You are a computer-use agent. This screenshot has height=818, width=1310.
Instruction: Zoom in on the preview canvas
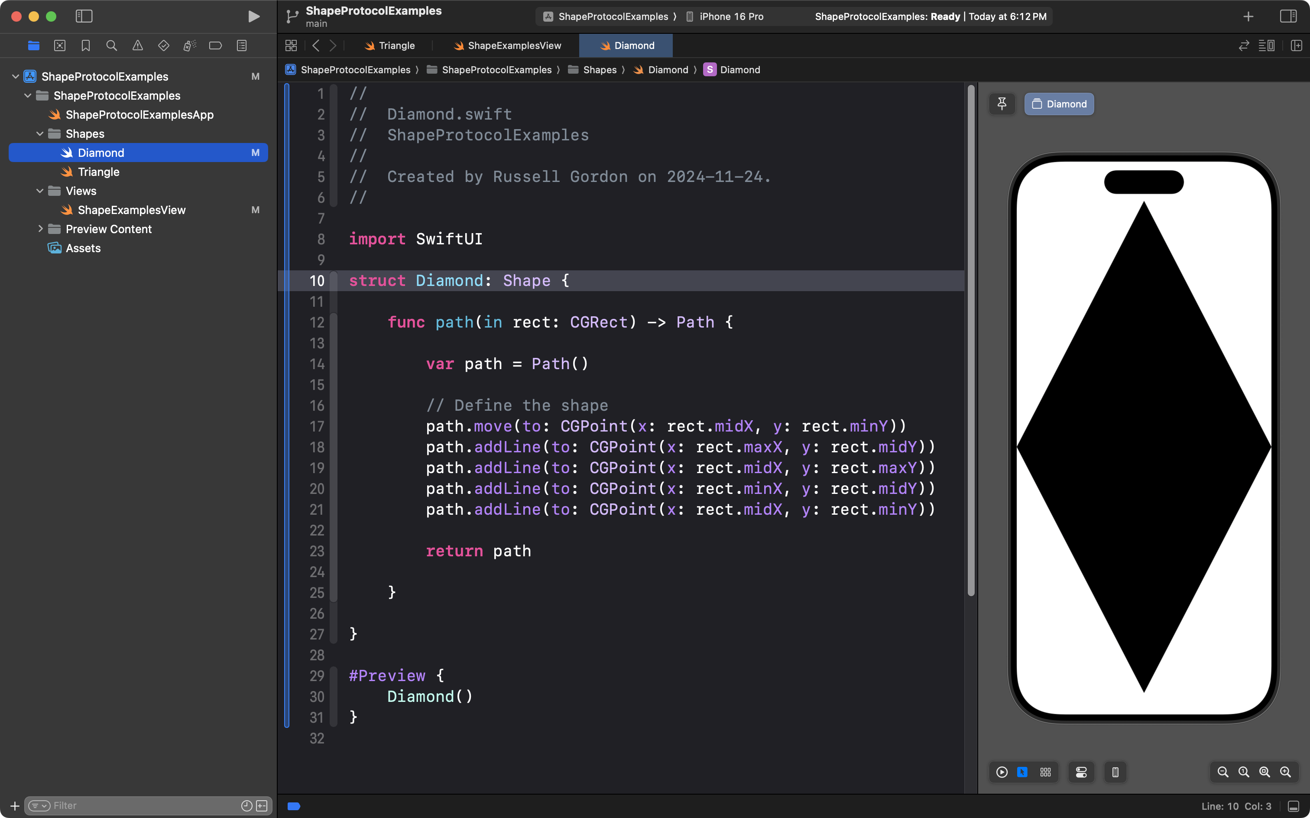[x=1286, y=772]
